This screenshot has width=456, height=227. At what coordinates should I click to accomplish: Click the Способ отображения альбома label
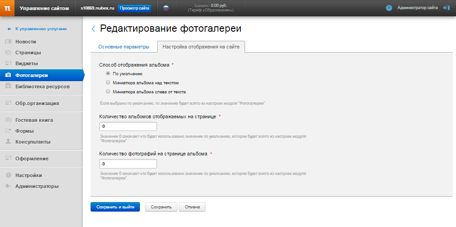134,65
